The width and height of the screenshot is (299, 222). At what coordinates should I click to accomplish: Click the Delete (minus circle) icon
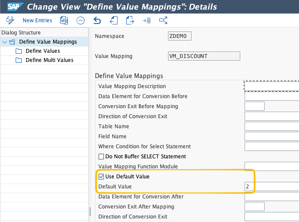point(81,20)
